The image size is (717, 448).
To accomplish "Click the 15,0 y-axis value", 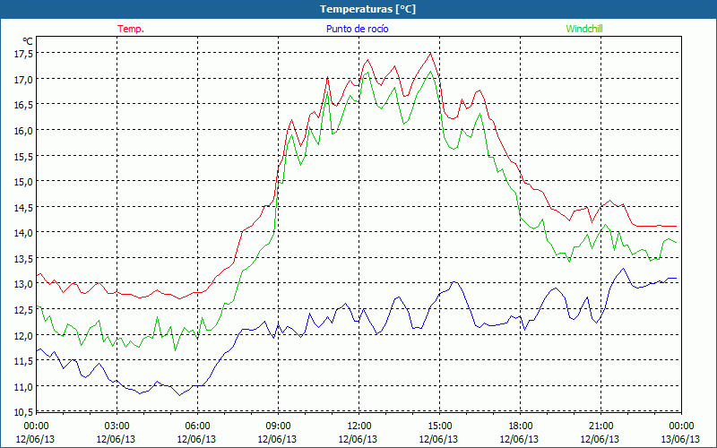I will [x=24, y=182].
